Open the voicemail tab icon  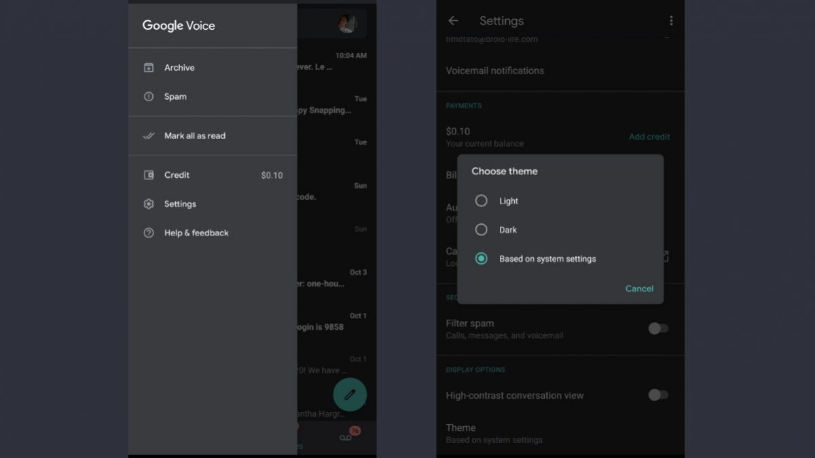pyautogui.click(x=346, y=438)
